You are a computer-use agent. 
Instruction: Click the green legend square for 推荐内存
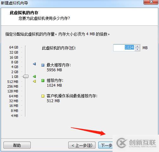click(43, 81)
